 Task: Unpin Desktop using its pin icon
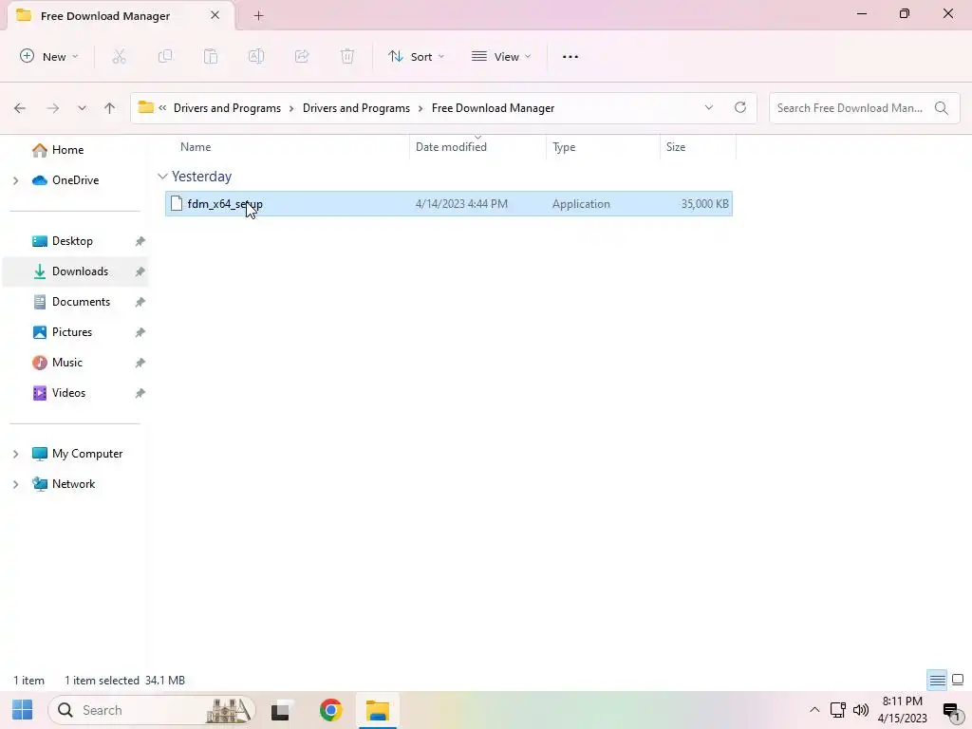click(140, 241)
